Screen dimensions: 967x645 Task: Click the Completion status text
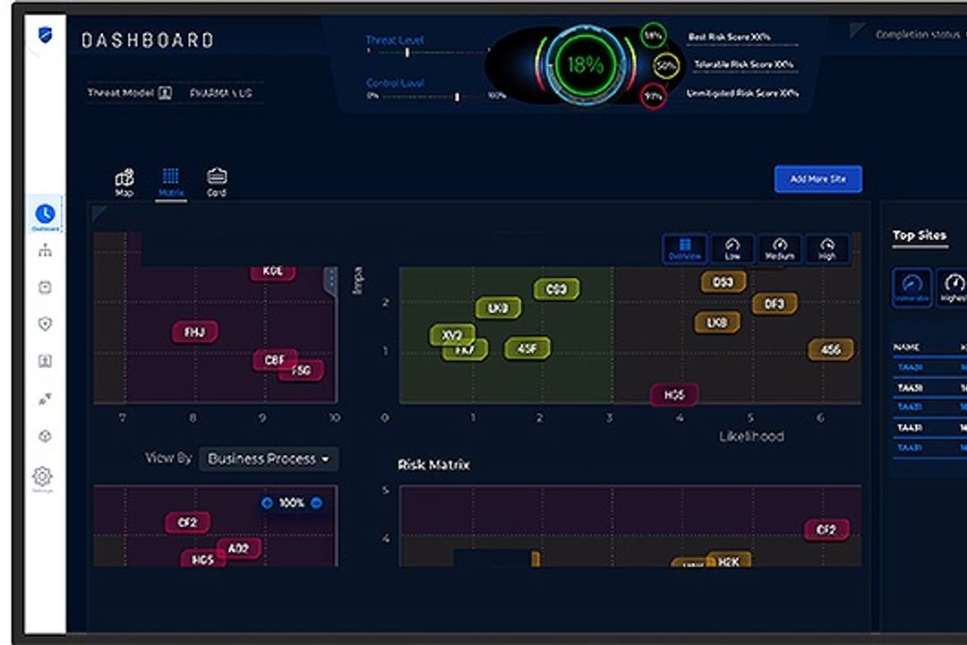tap(918, 35)
